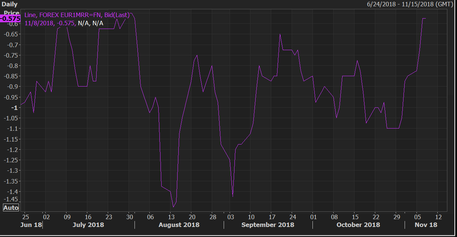The height and width of the screenshot is (237, 457).
Task: Select the September 2018 month label
Action: pyautogui.click(x=268, y=225)
